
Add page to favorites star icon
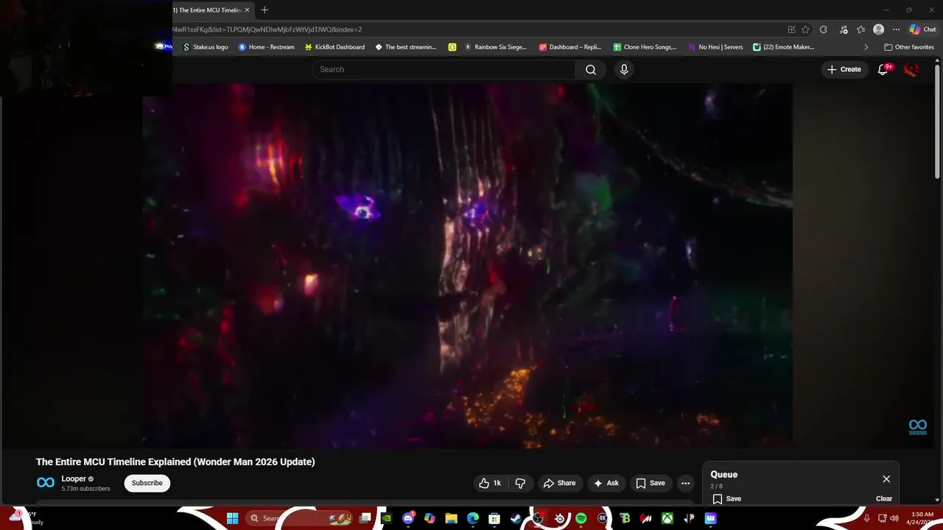pos(805,29)
